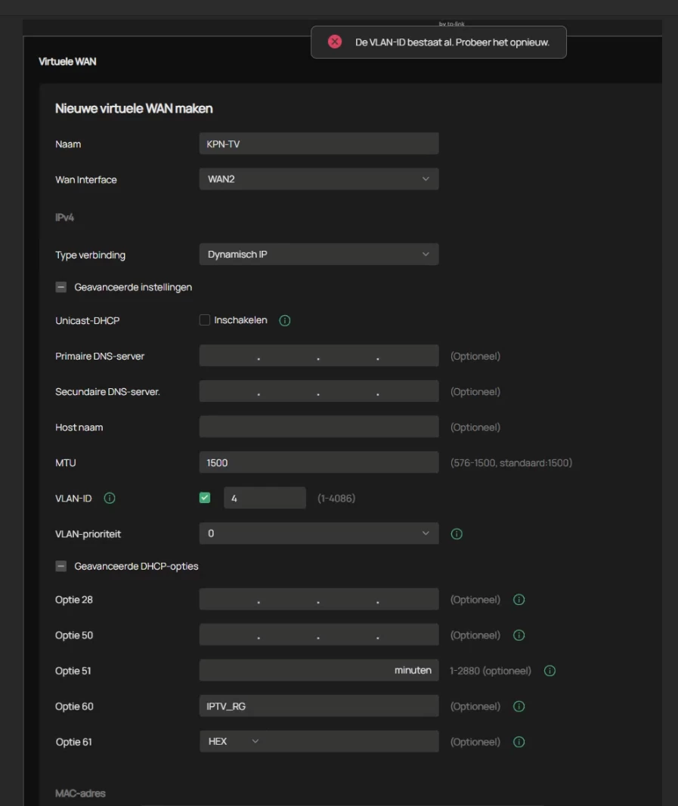Enable the Unicast-DHCP checkbox

[x=205, y=320]
